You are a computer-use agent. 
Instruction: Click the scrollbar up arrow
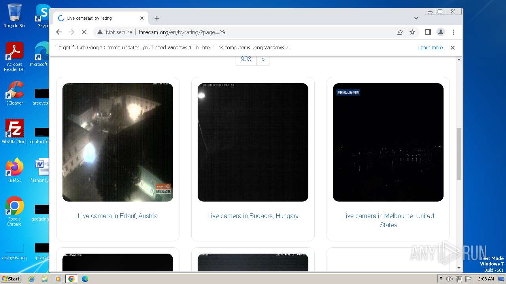point(459,60)
